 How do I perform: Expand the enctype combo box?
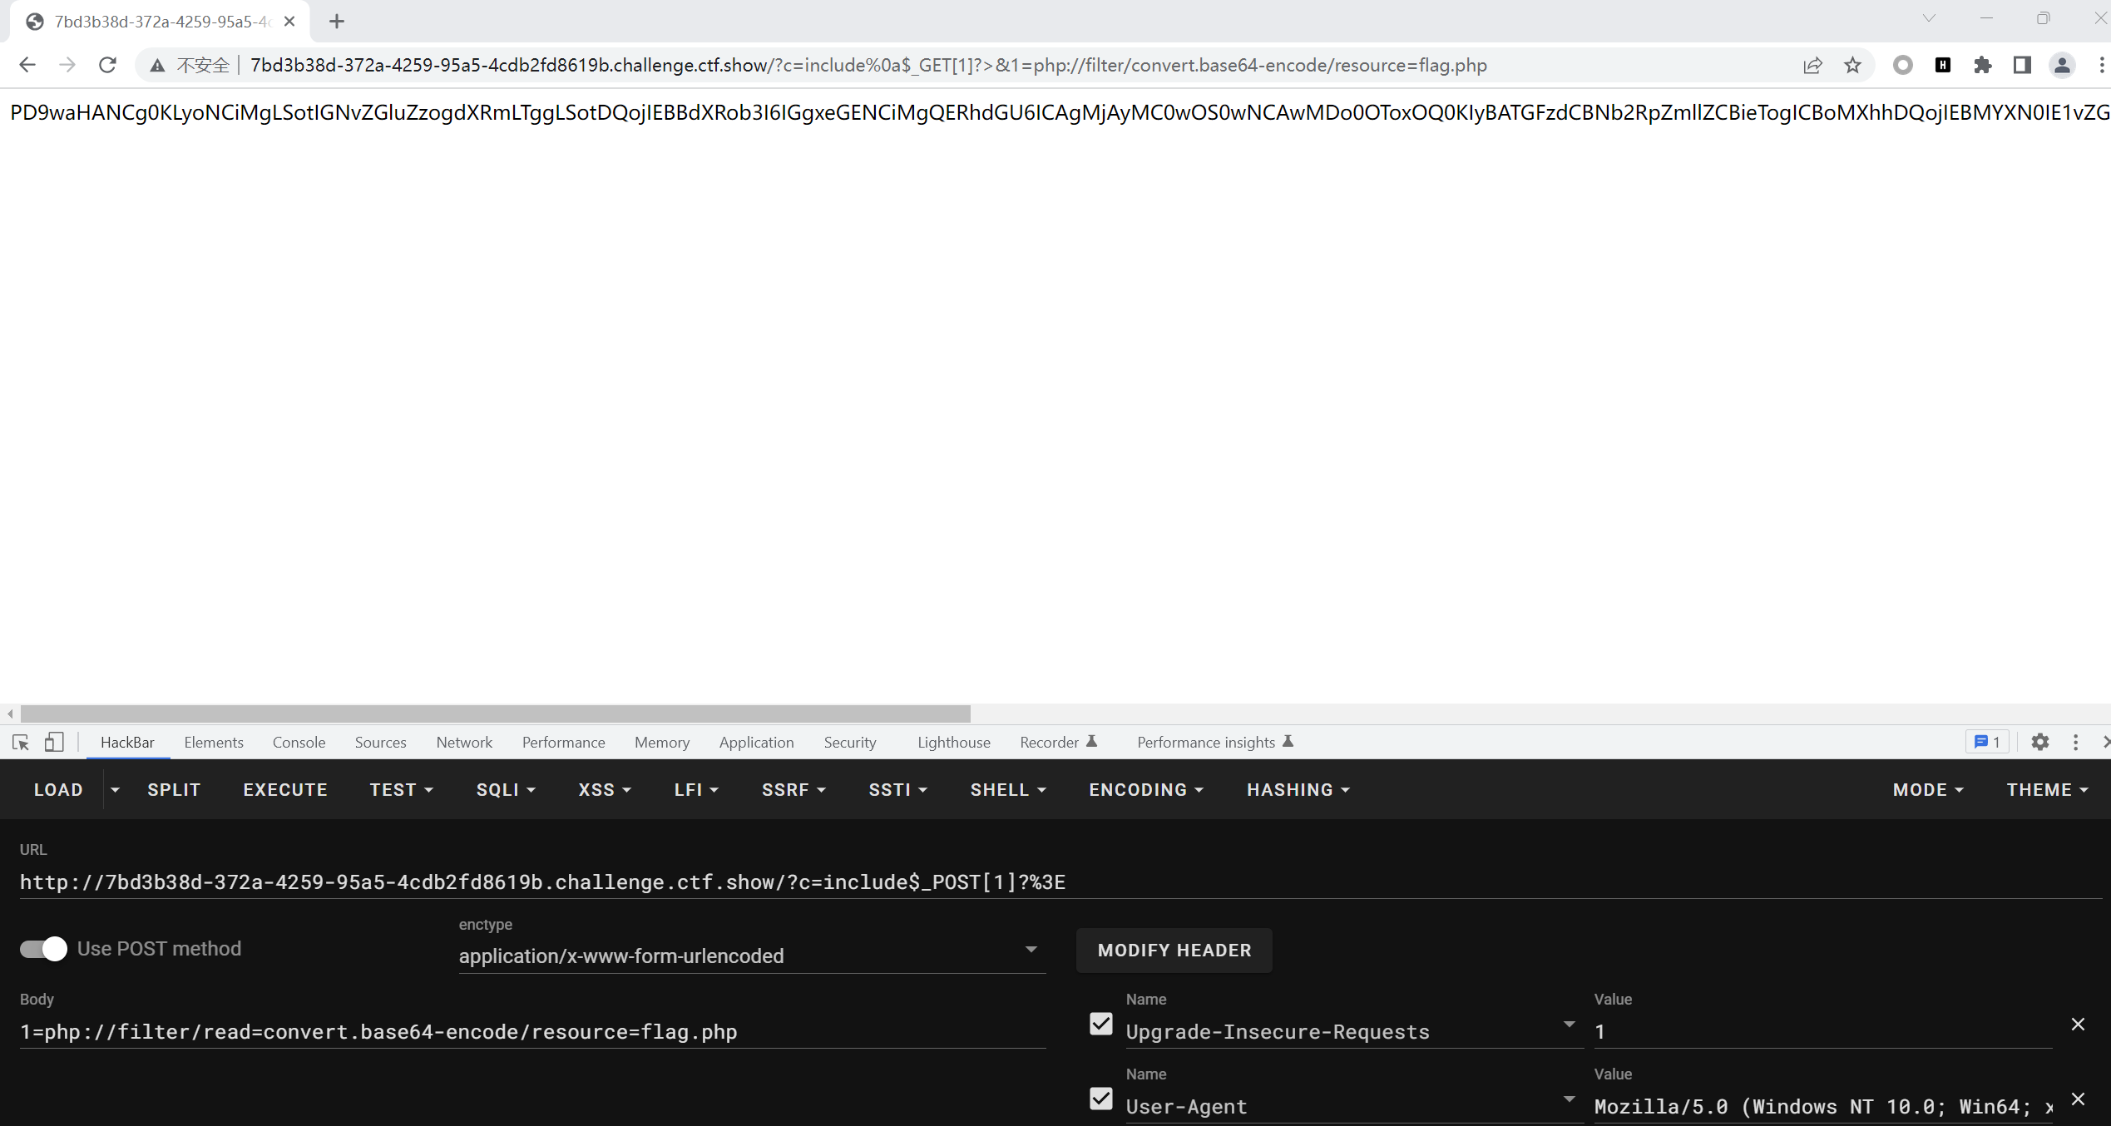click(751, 956)
